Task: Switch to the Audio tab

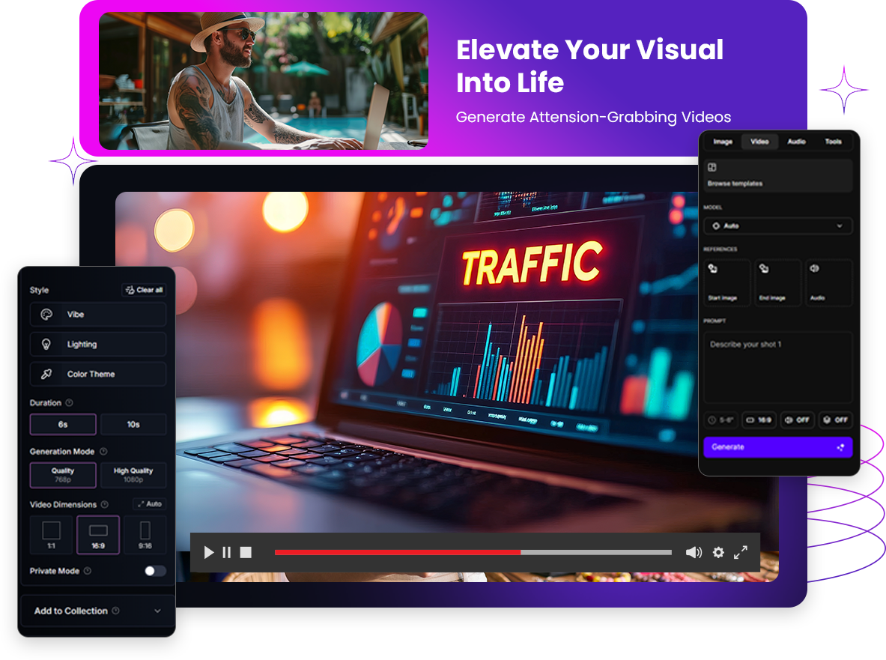Action: (796, 142)
